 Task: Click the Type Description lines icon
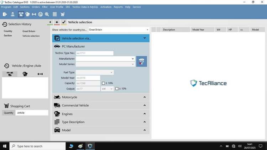click(x=57, y=122)
